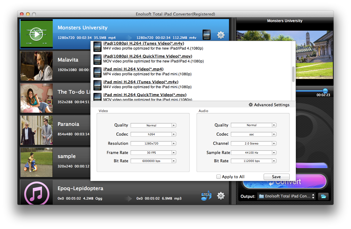
Task: Select the Malavita title text
Action: [x=68, y=60]
